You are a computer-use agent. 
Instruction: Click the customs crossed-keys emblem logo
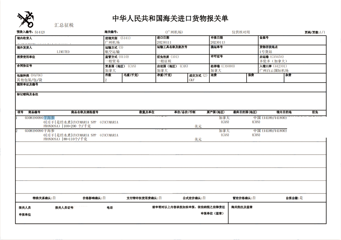coord(25,19)
